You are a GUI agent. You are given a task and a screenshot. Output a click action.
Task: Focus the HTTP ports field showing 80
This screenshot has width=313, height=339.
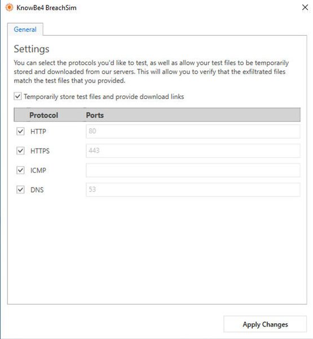coord(193,131)
